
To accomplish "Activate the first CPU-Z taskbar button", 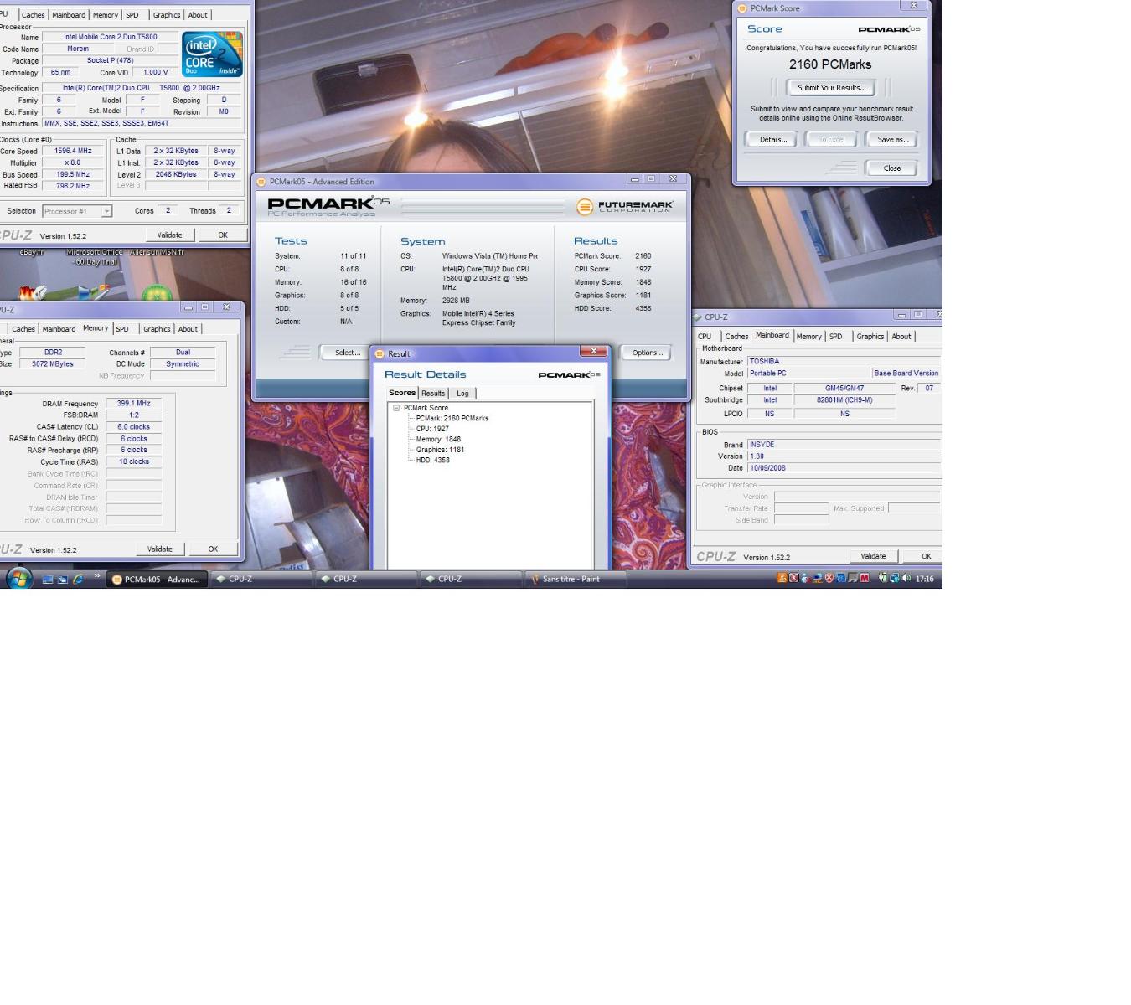I will pyautogui.click(x=261, y=579).
